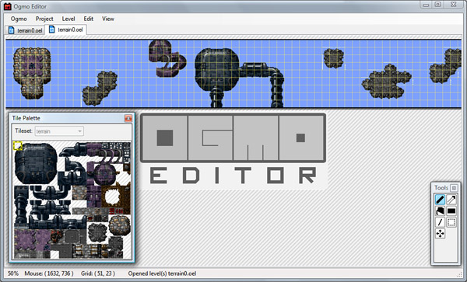Image resolution: width=467 pixels, height=282 pixels.
Task: Select the yellow-highlighted tile in palette
Action: click(18, 145)
